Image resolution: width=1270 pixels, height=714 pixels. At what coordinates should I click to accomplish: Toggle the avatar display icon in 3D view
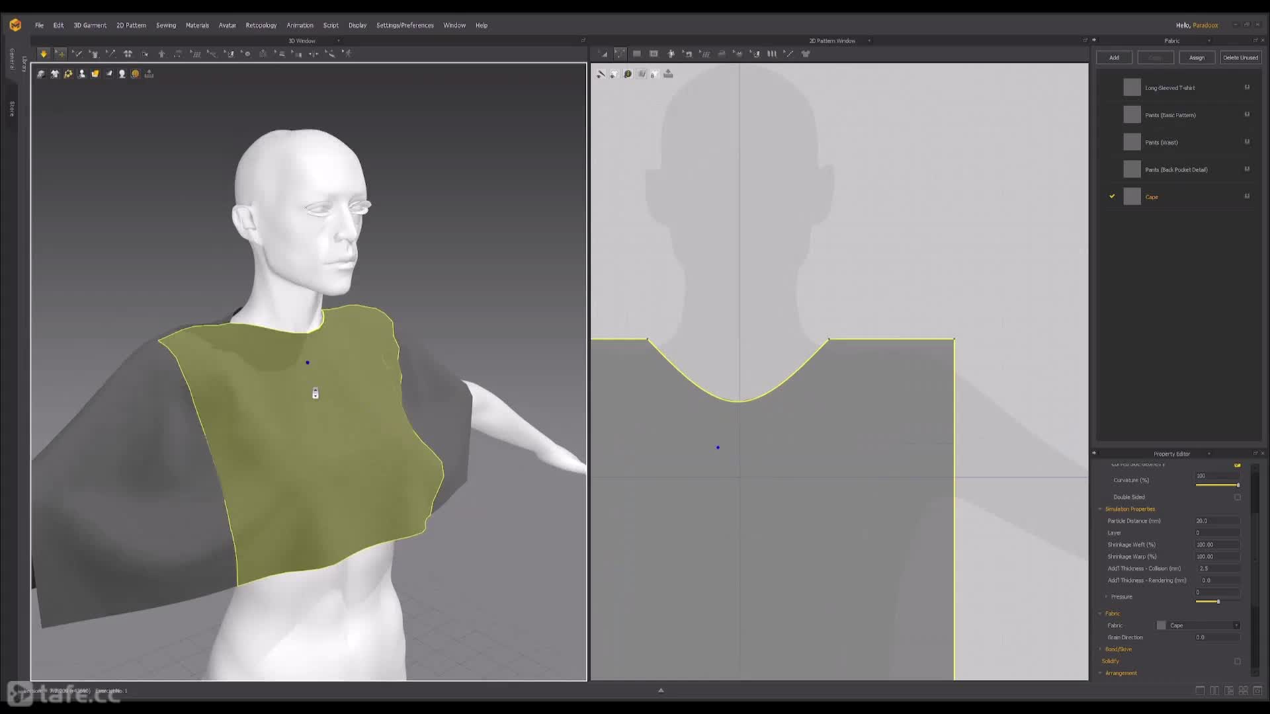click(x=81, y=74)
